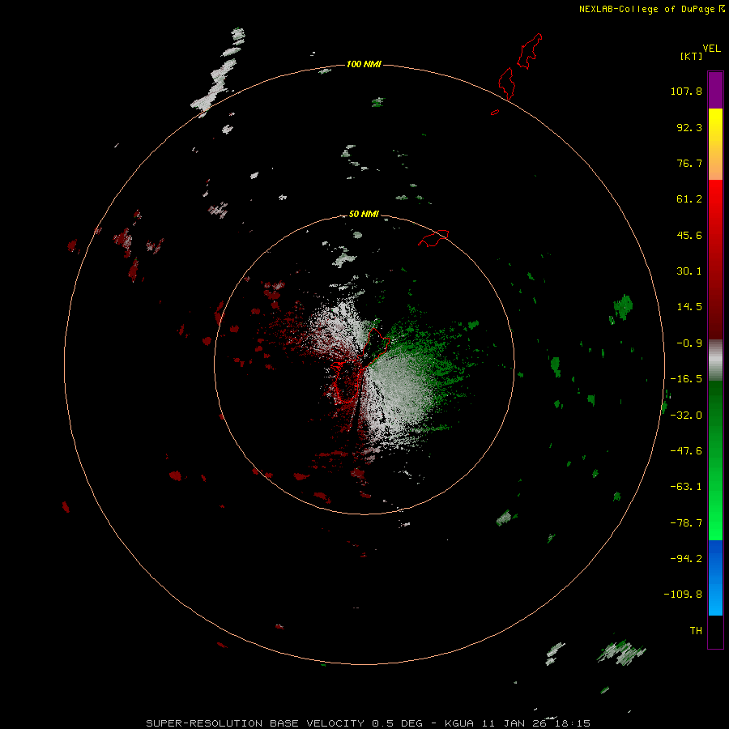Click the blue band of the color scale

point(715,578)
